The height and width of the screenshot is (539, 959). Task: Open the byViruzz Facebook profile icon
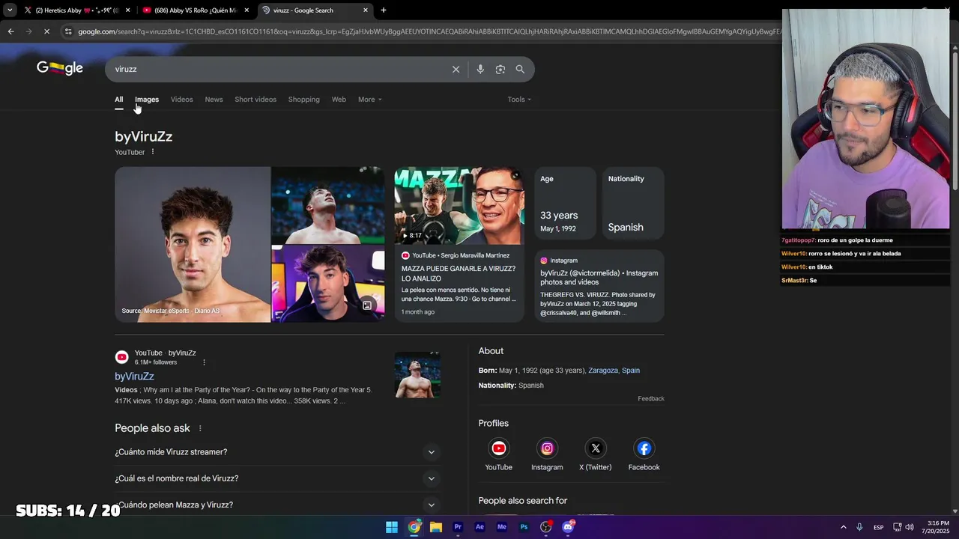(x=644, y=448)
